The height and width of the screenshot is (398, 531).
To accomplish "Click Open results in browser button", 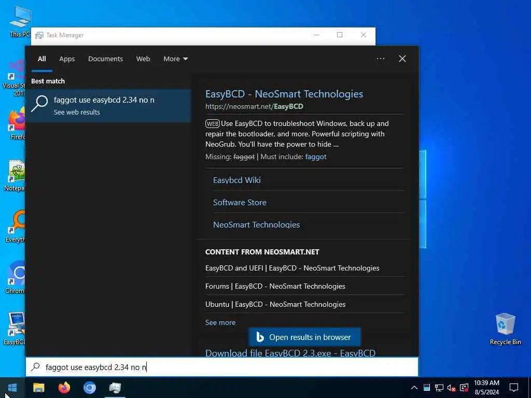I will coord(304,337).
